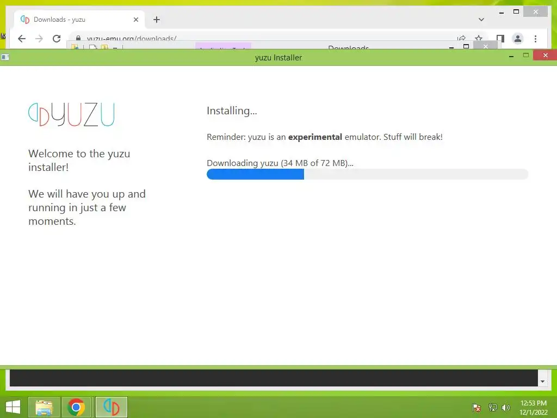Open Action Center flag tray icon
Screen dimensions: 557x418
(x=476, y=407)
